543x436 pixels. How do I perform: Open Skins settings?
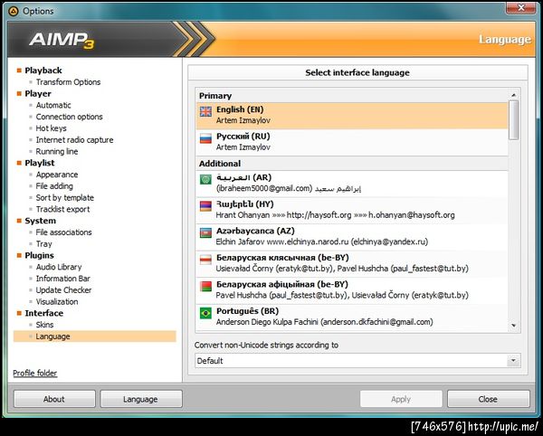coord(44,325)
